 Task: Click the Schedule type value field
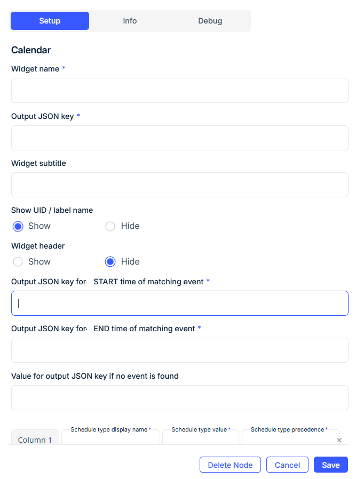tap(201, 438)
